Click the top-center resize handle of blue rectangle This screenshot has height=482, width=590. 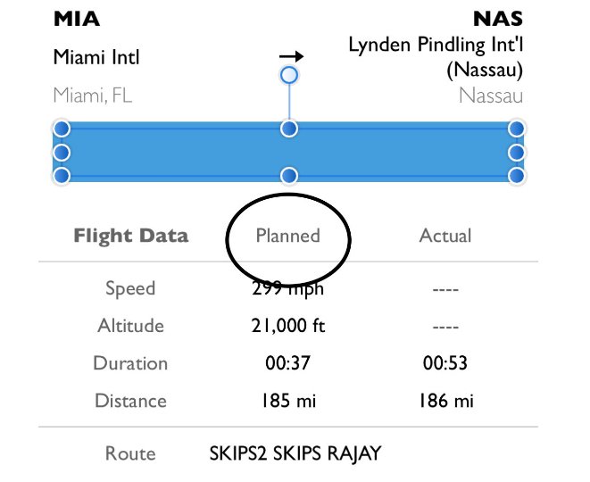tap(289, 129)
